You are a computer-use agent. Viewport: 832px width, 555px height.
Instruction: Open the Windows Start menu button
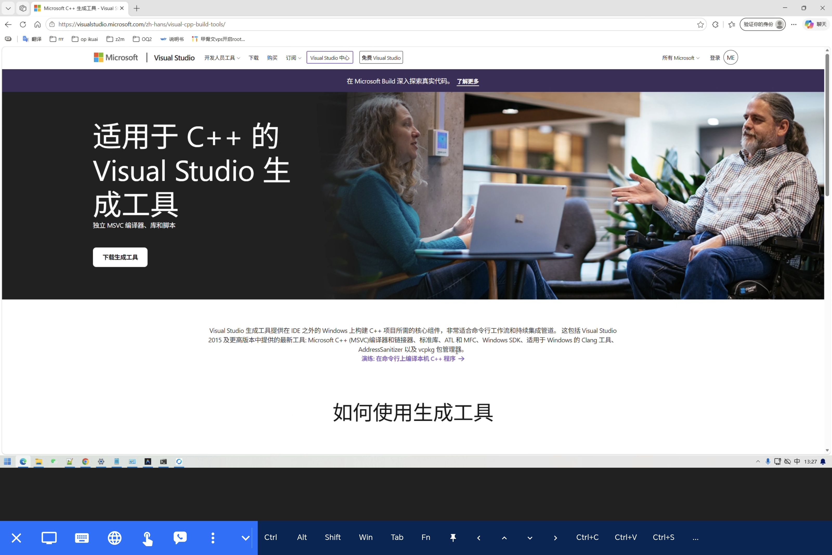coord(8,461)
